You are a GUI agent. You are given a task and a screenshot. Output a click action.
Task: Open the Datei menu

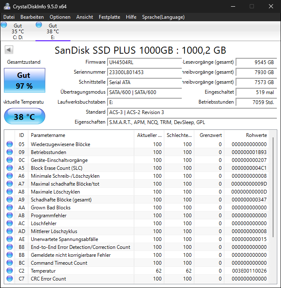9,17
